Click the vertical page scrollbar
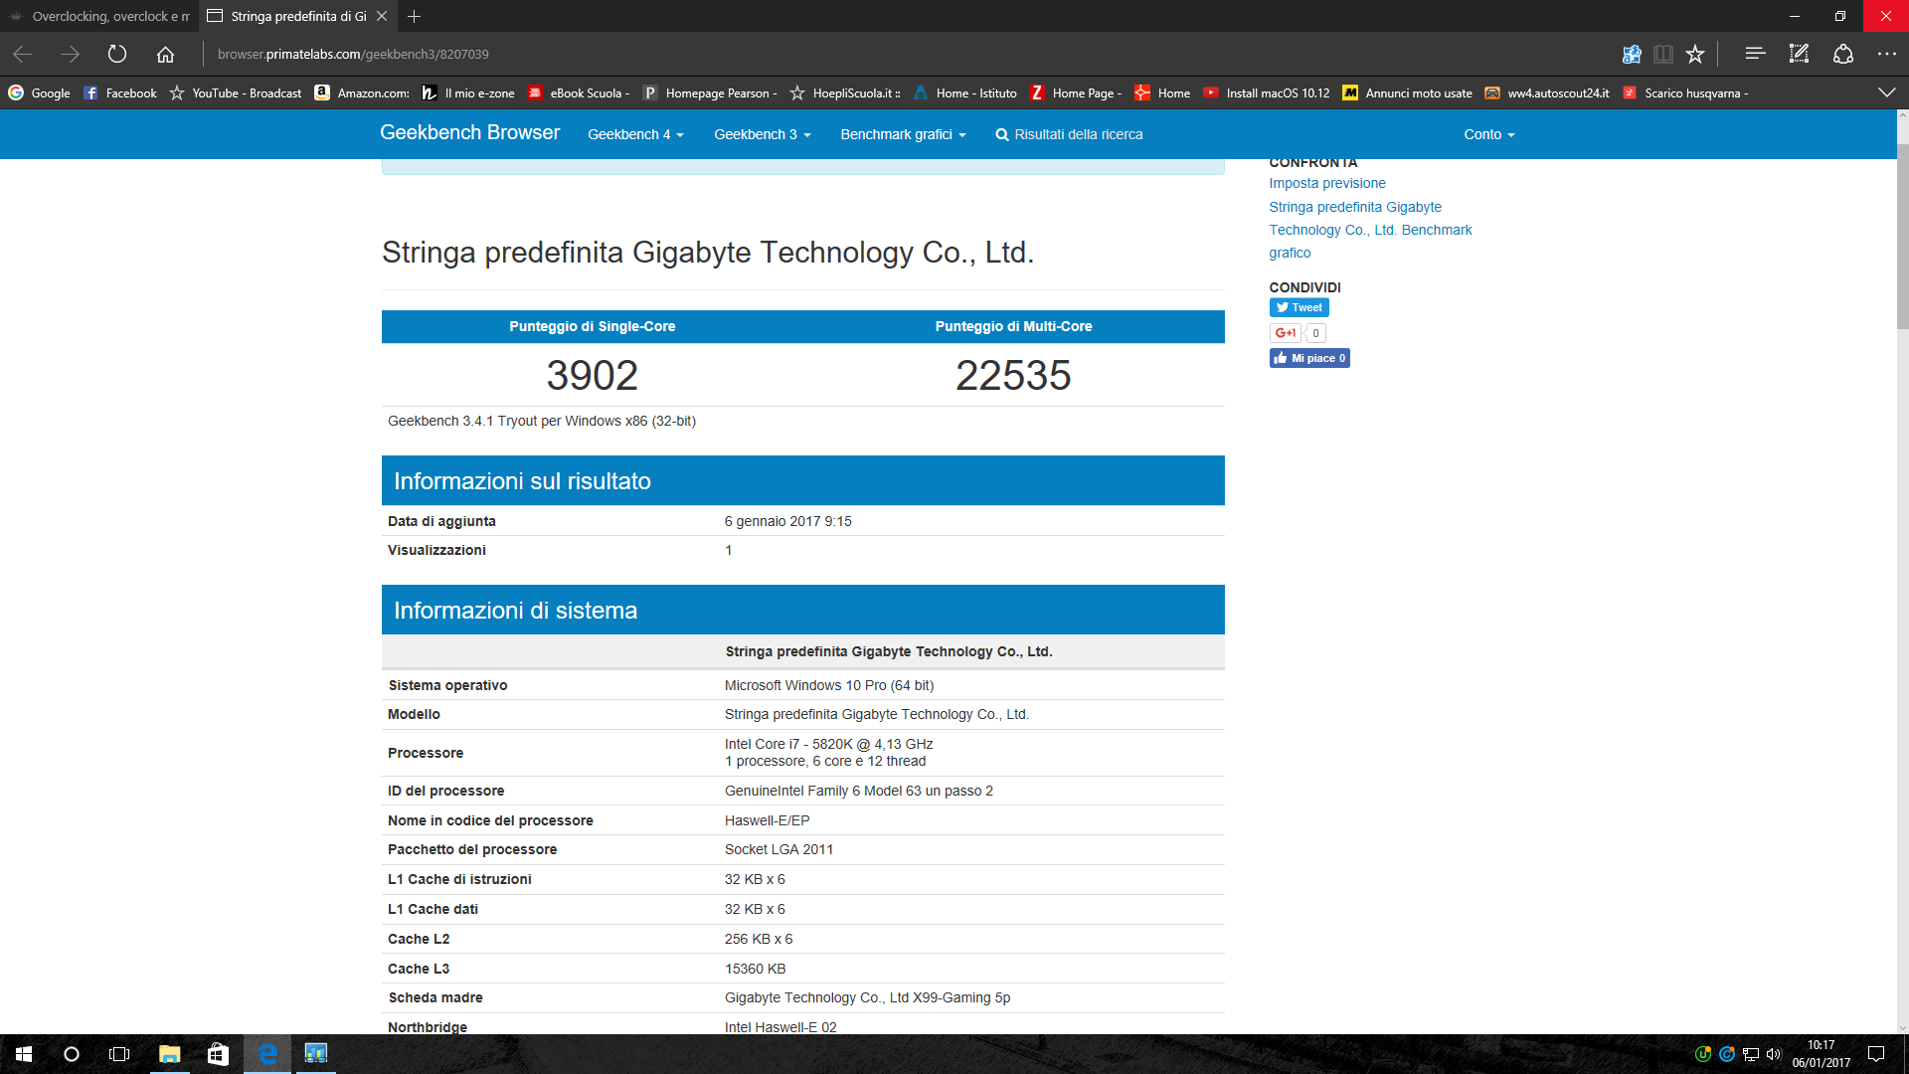Image resolution: width=1909 pixels, height=1074 pixels. [x=1902, y=239]
